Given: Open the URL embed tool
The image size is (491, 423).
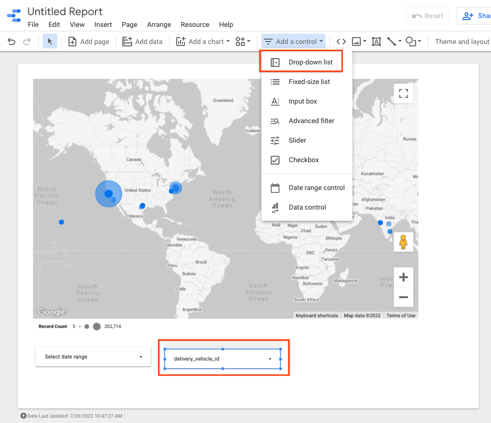Looking at the screenshot, I should tap(341, 42).
